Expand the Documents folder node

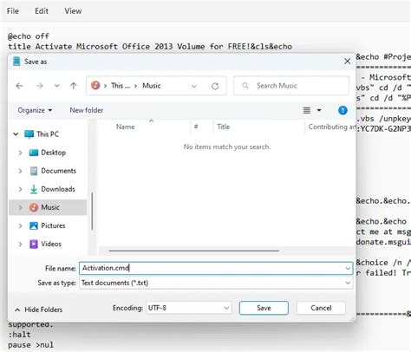(20, 171)
